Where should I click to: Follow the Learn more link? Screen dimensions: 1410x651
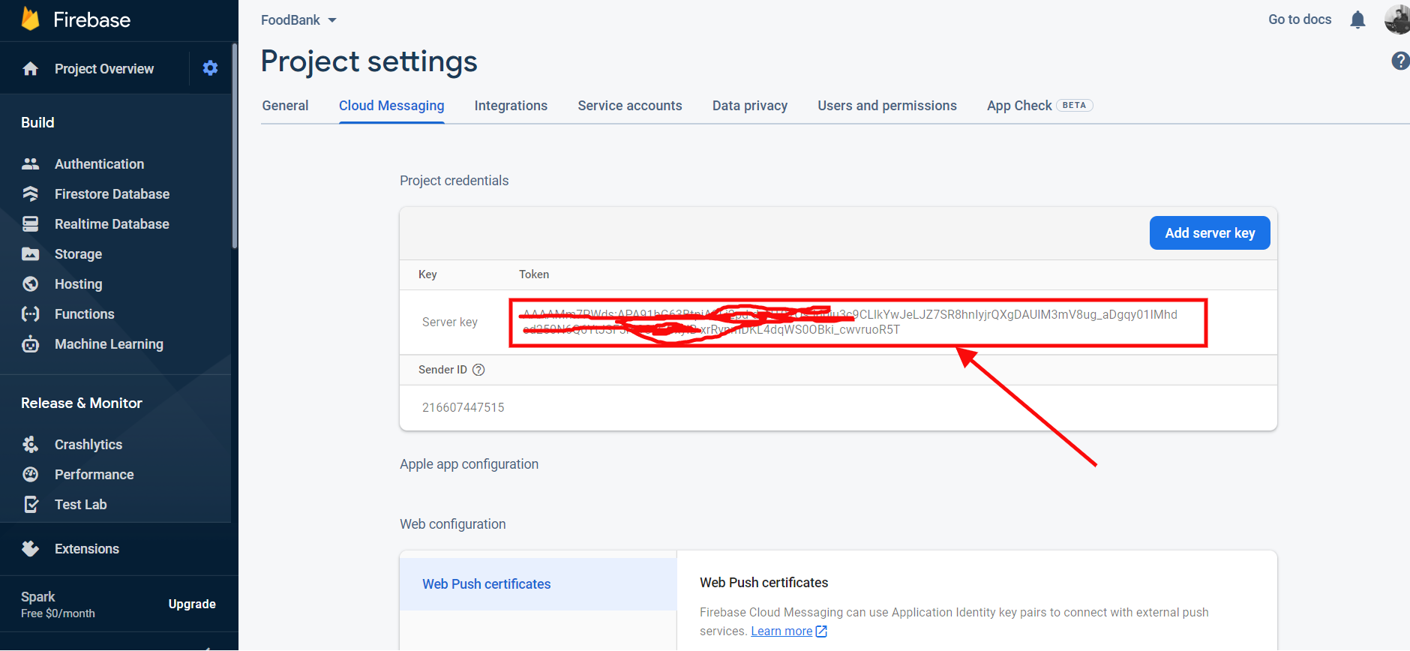tap(781, 631)
